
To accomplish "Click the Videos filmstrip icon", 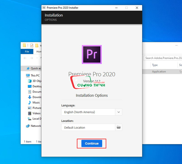I will tap(30, 113).
